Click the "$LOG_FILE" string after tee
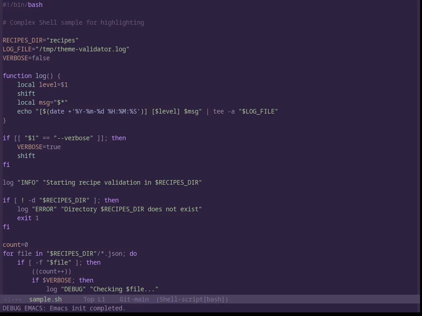The height and width of the screenshot is (316, 422). (x=258, y=111)
